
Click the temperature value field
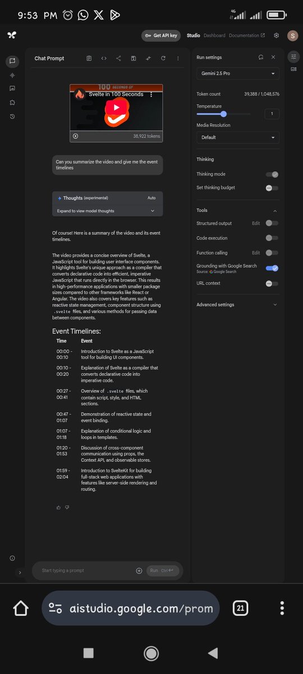tap(272, 114)
